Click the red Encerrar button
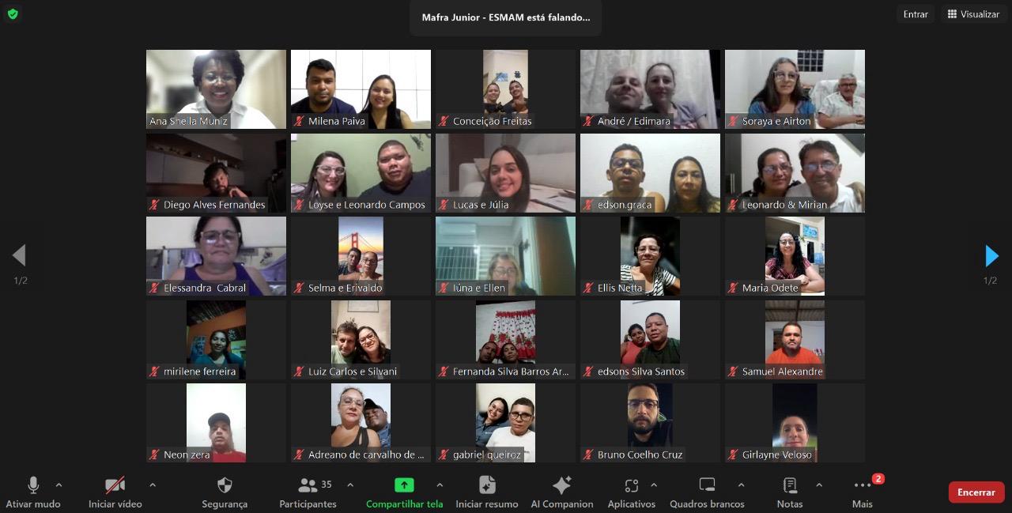The width and height of the screenshot is (1012, 513). [976, 492]
